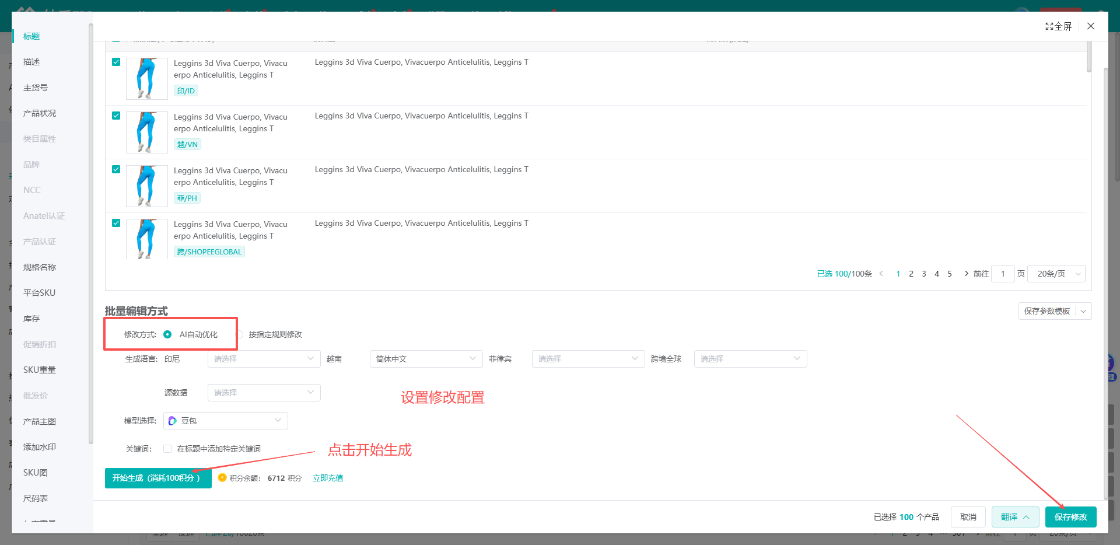Select the 产品主图 sidebar tab
This screenshot has width=1120, height=545.
(x=40, y=421)
